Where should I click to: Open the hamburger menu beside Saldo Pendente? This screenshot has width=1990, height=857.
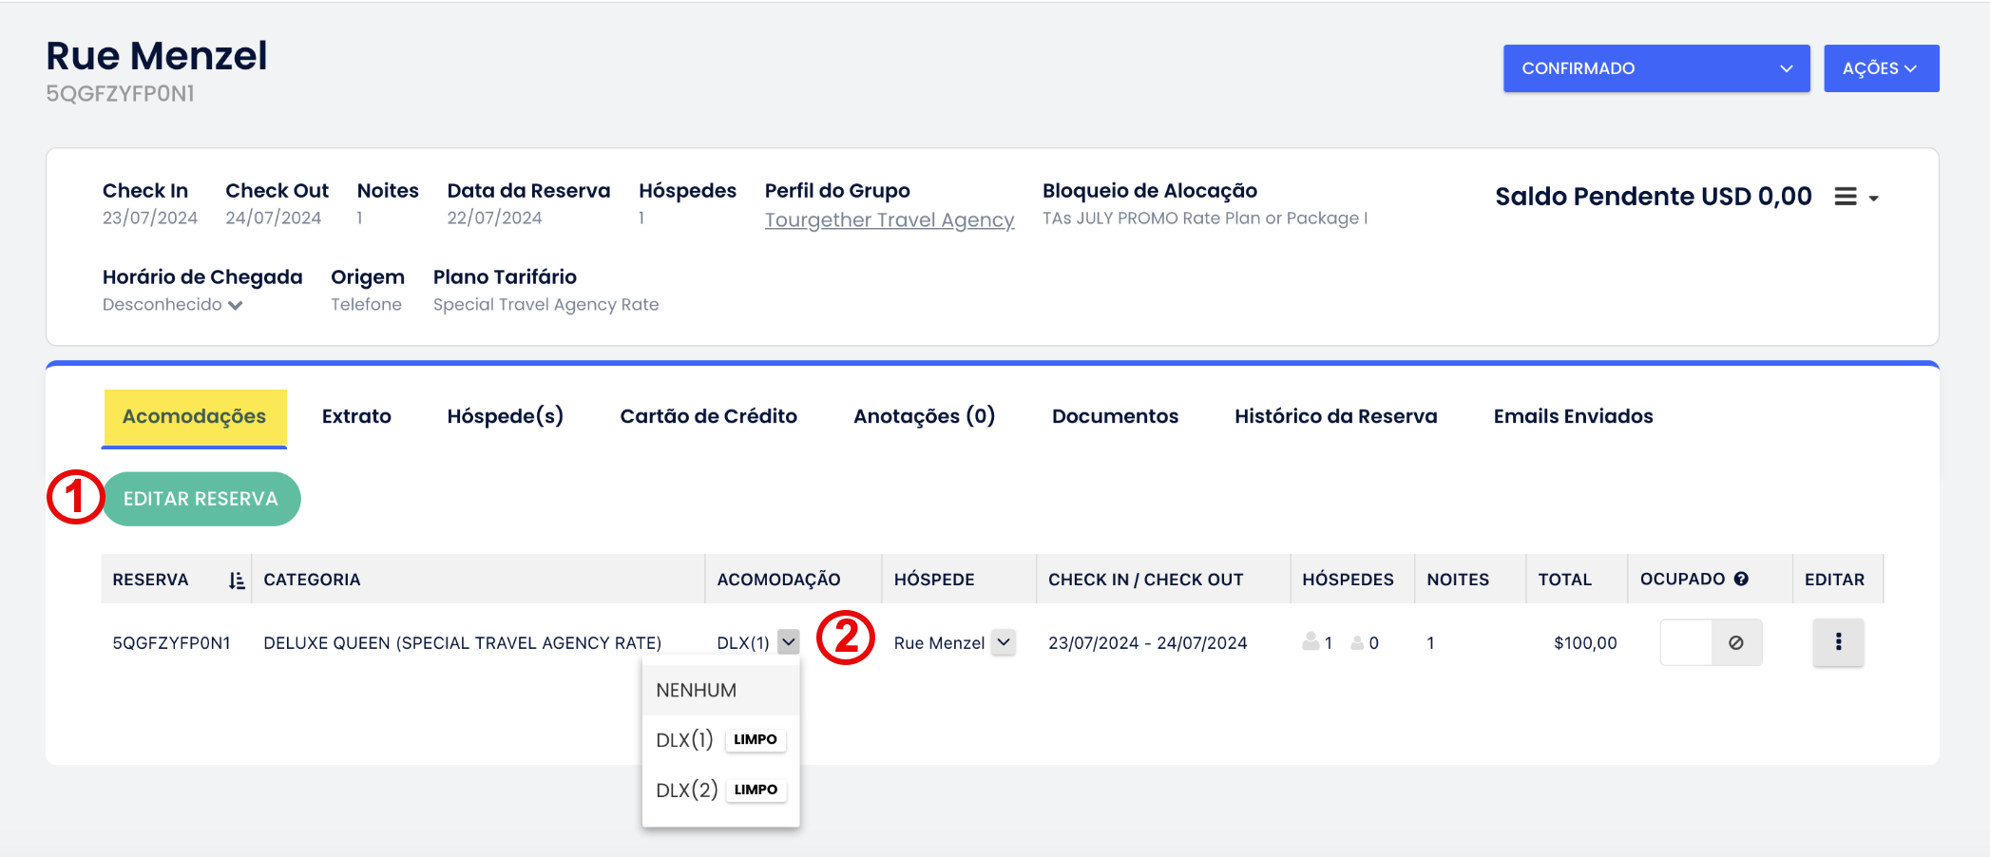pyautogui.click(x=1856, y=197)
